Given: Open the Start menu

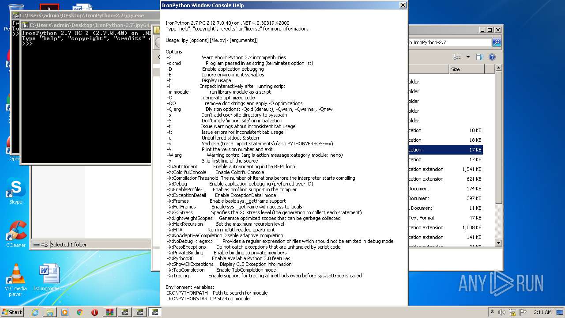Looking at the screenshot, I should 12,312.
